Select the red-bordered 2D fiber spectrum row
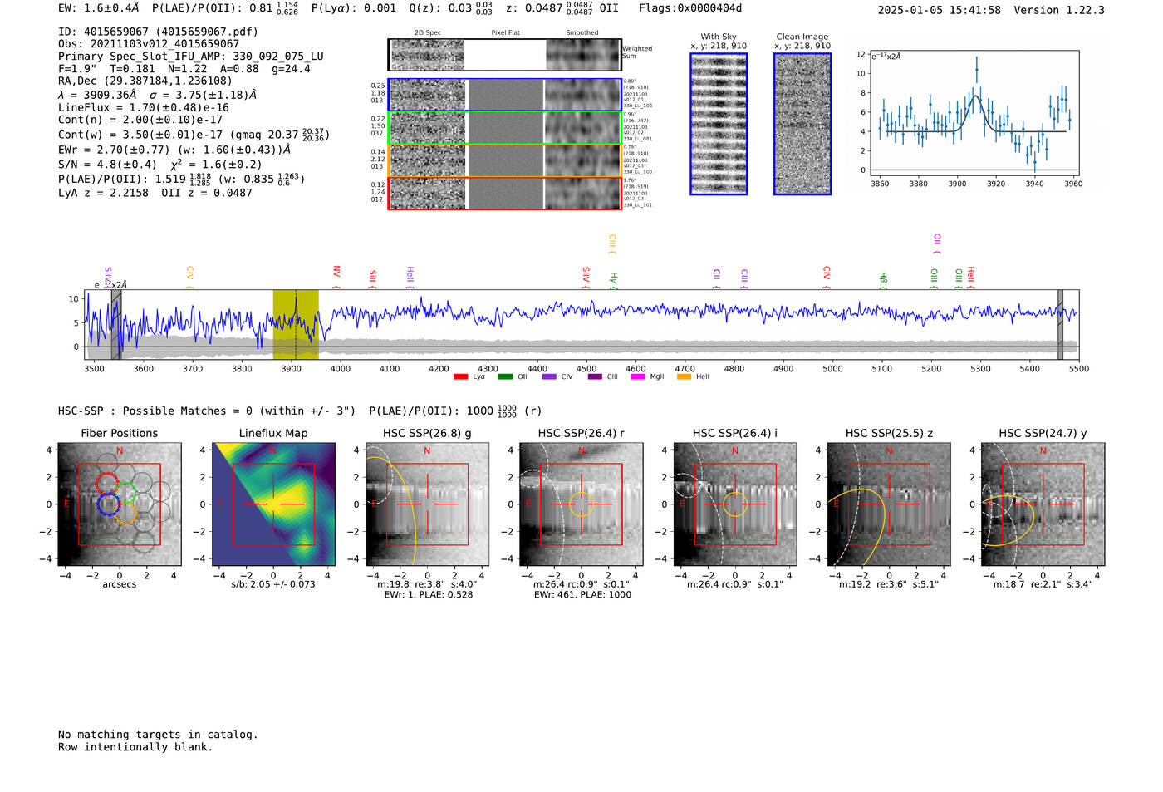1163x792 pixels. coord(504,193)
